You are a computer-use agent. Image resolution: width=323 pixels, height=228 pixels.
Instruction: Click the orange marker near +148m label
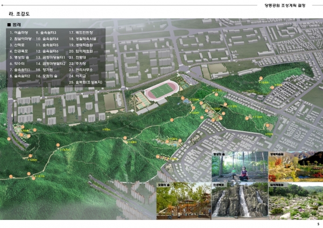[x=125, y=138]
